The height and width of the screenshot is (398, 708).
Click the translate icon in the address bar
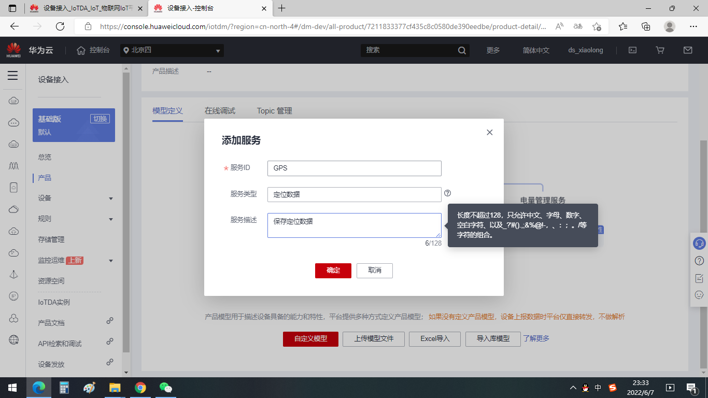(578, 26)
